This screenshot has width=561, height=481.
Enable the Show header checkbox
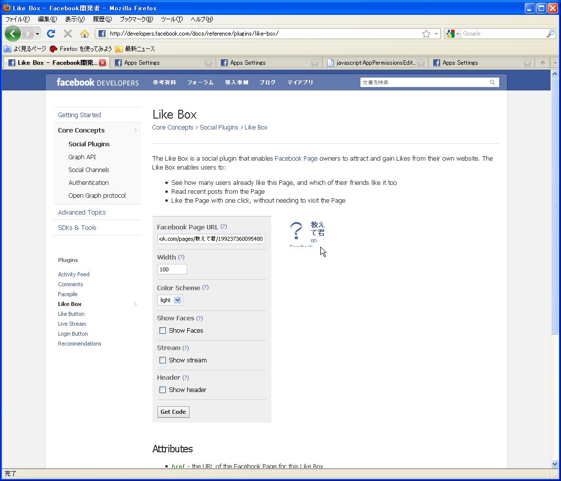[x=162, y=390]
